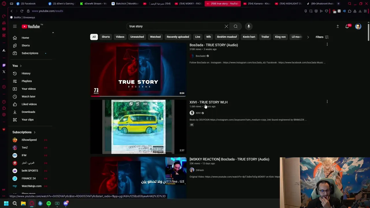This screenshot has width=370, height=208.
Task: Select the Ibrahim maalouf filter chip
Action: click(227, 37)
